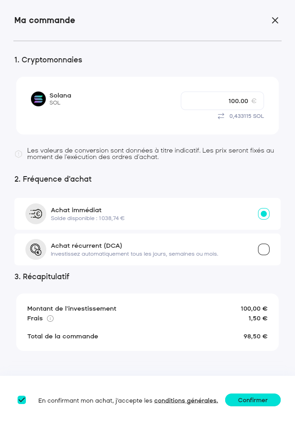Image resolution: width=295 pixels, height=423 pixels.
Task: Click the Achat immédiat option label
Action: tap(76, 210)
